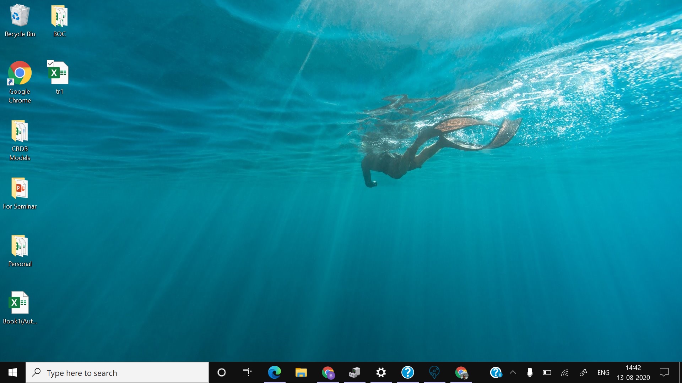
Task: Switch input language from ENG
Action: [603, 373]
